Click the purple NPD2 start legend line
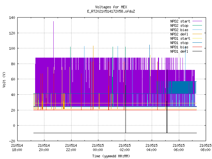The image size is (212, 159). [197, 21]
